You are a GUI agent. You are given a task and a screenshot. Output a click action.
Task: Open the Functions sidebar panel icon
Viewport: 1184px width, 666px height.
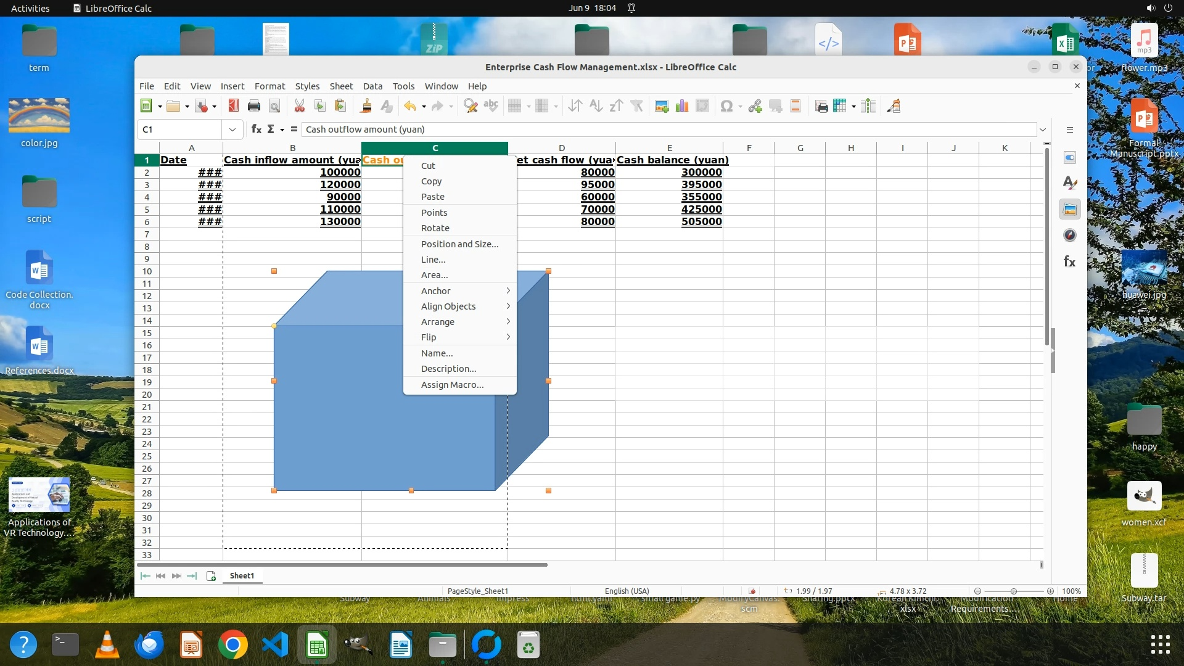(x=1069, y=261)
